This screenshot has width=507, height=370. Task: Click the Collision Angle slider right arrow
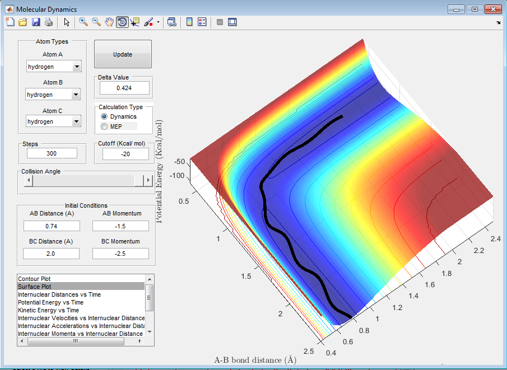coord(148,180)
